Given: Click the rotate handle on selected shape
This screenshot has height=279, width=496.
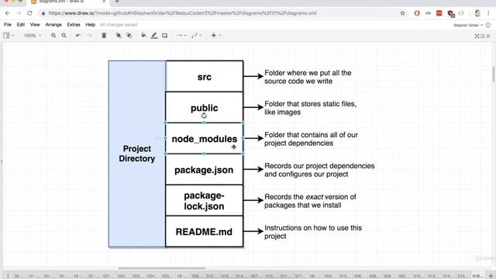Looking at the screenshot, I should [x=204, y=115].
